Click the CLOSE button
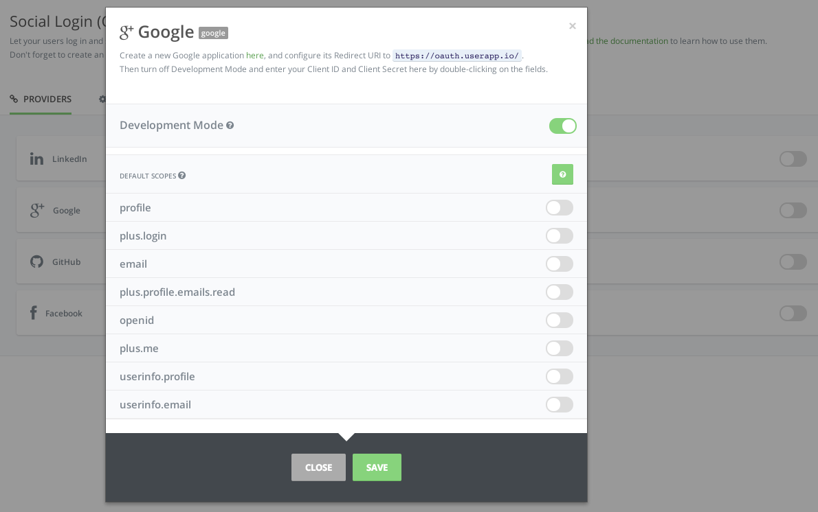 [318, 467]
